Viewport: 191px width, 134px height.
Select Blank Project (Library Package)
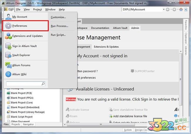(x=28, y=112)
